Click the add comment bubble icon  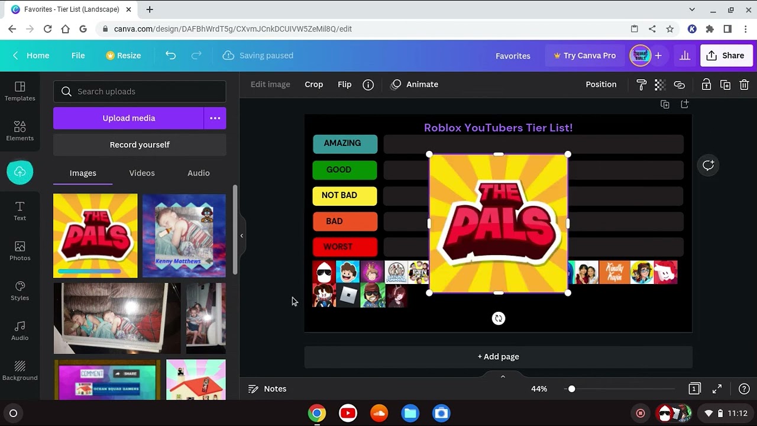click(708, 165)
